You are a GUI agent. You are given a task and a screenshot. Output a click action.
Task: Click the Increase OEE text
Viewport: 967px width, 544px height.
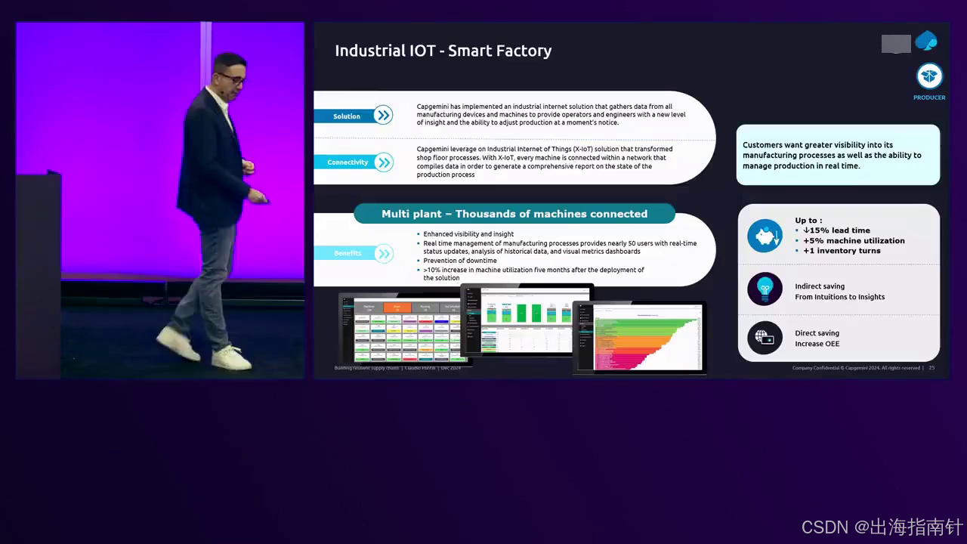817,344
